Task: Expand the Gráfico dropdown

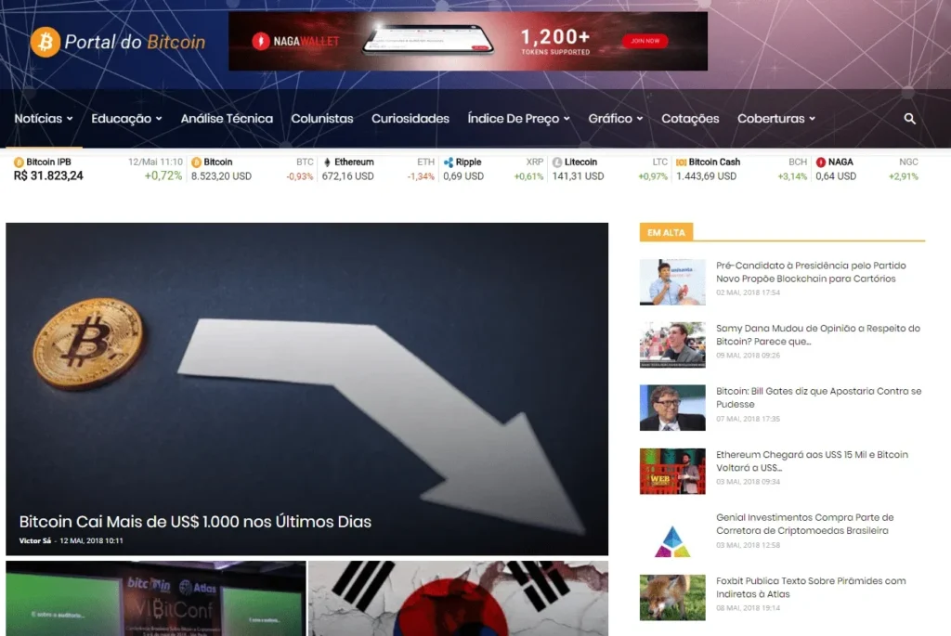Action: [x=616, y=119]
